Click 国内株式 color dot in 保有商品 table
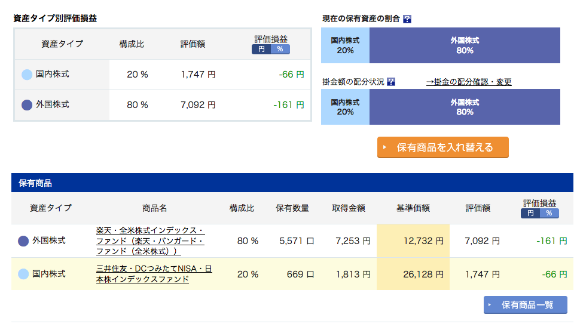Image resolution: width=577 pixels, height=330 pixels. pos(23,275)
